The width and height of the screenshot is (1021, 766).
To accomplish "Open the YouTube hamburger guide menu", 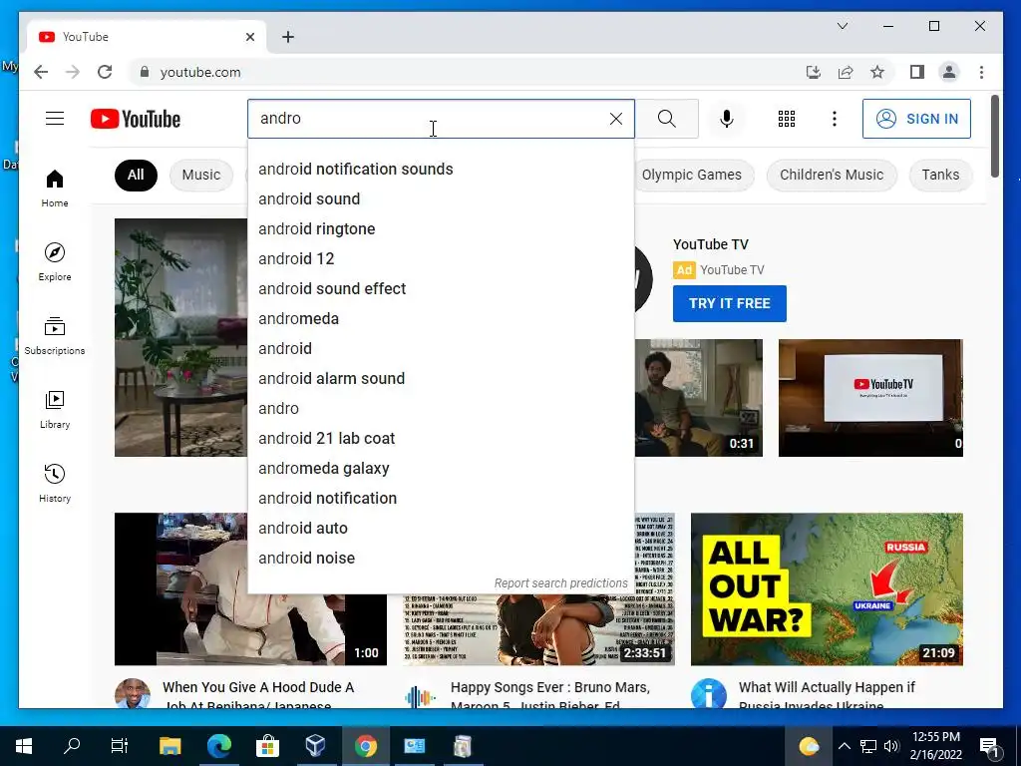I will [x=55, y=119].
